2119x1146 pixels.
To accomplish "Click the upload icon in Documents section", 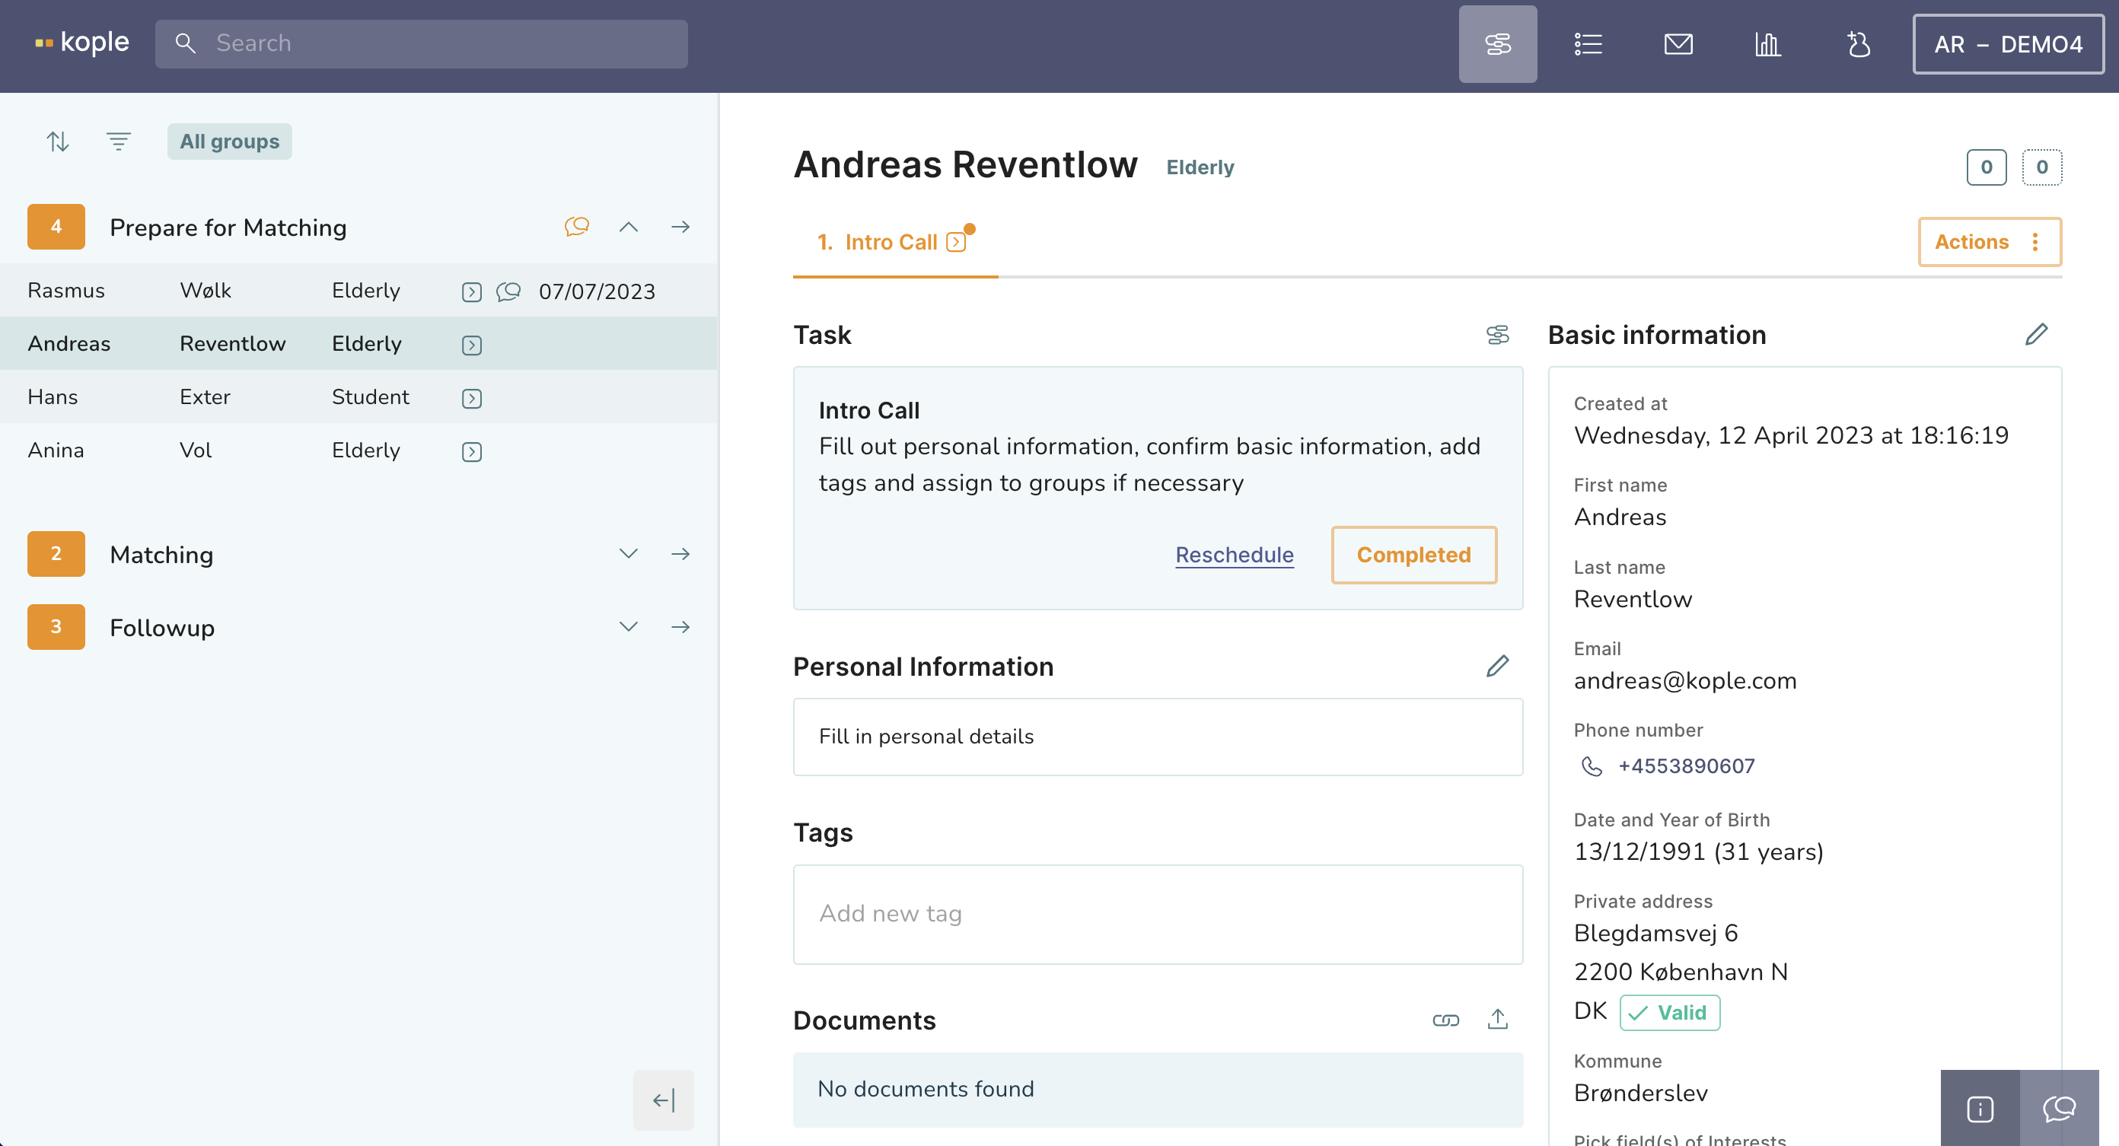I will click(x=1497, y=1020).
